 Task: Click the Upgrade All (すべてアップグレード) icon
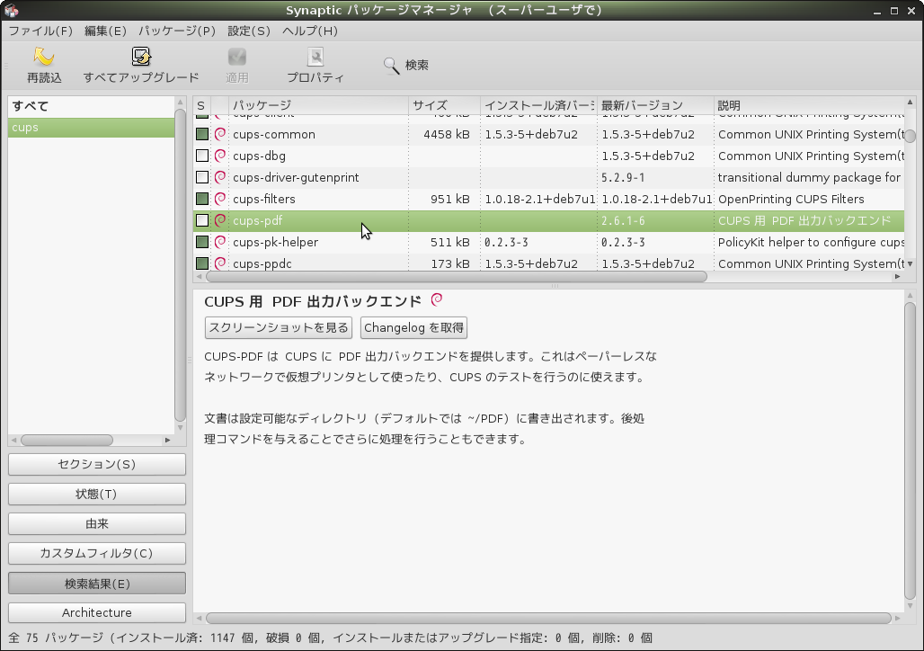(x=141, y=57)
